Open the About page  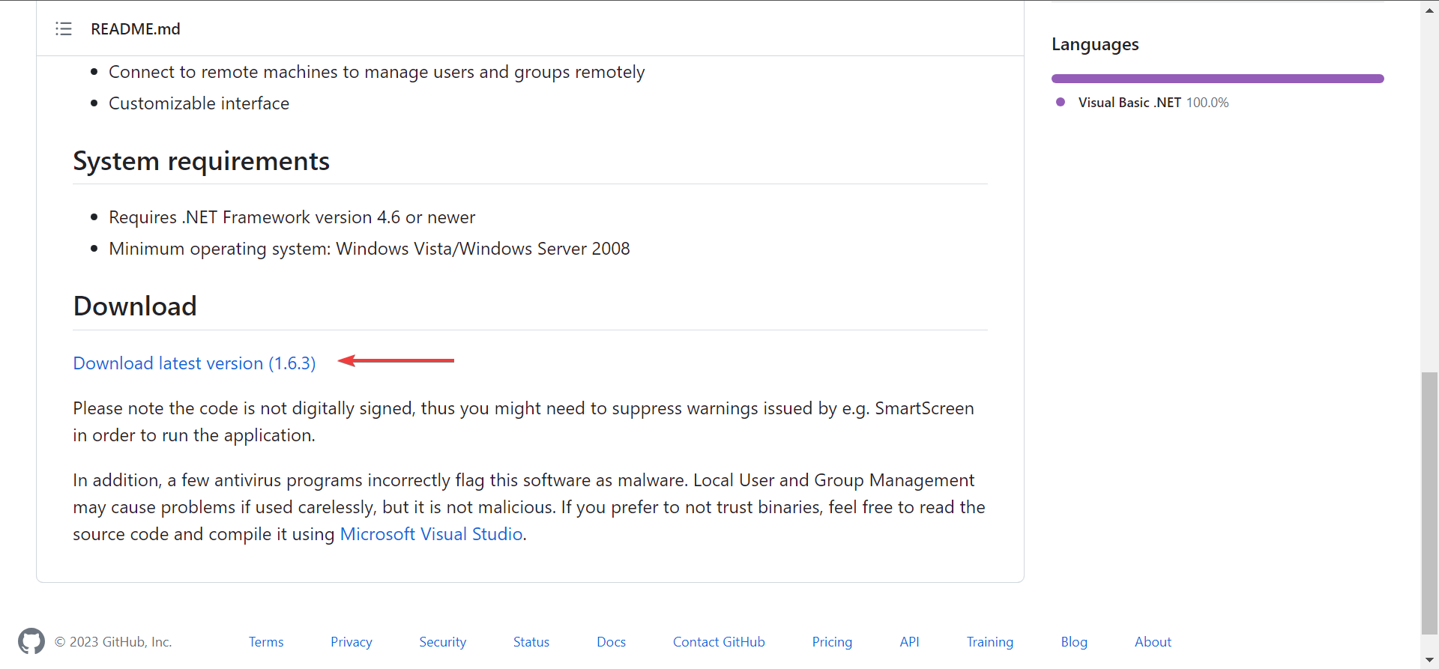(1153, 641)
